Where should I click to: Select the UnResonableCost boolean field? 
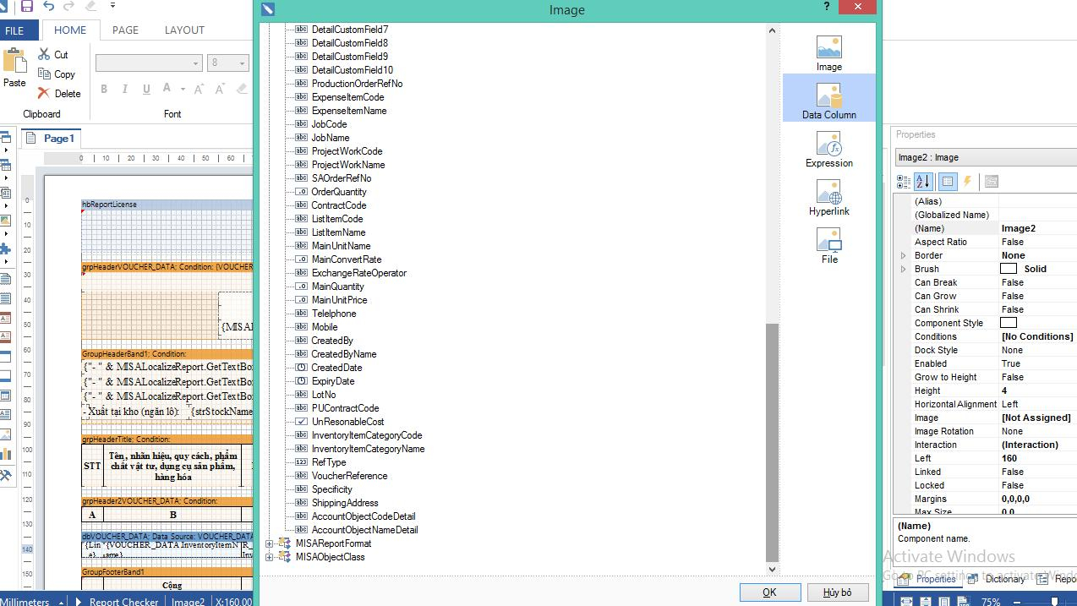347,422
